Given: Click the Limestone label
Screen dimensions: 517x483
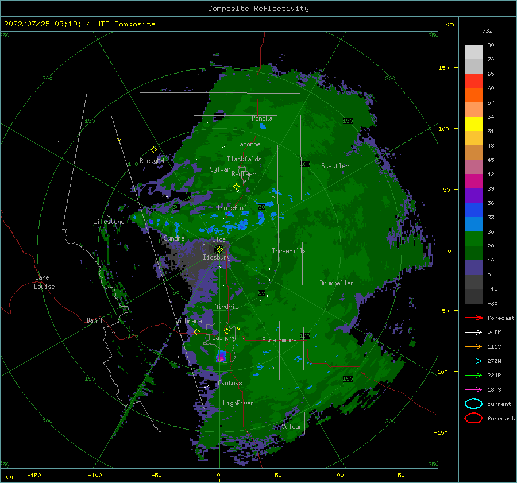Looking at the screenshot, I should pyautogui.click(x=109, y=222).
